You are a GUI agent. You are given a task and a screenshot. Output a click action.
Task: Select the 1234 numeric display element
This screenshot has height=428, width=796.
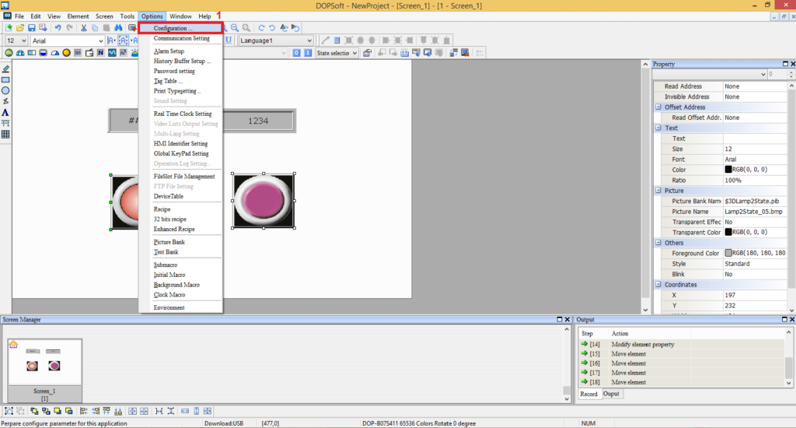[258, 121]
